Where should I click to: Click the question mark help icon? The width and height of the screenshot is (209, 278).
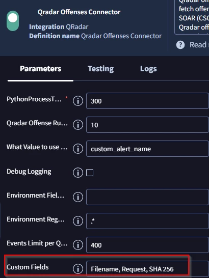pos(180,45)
